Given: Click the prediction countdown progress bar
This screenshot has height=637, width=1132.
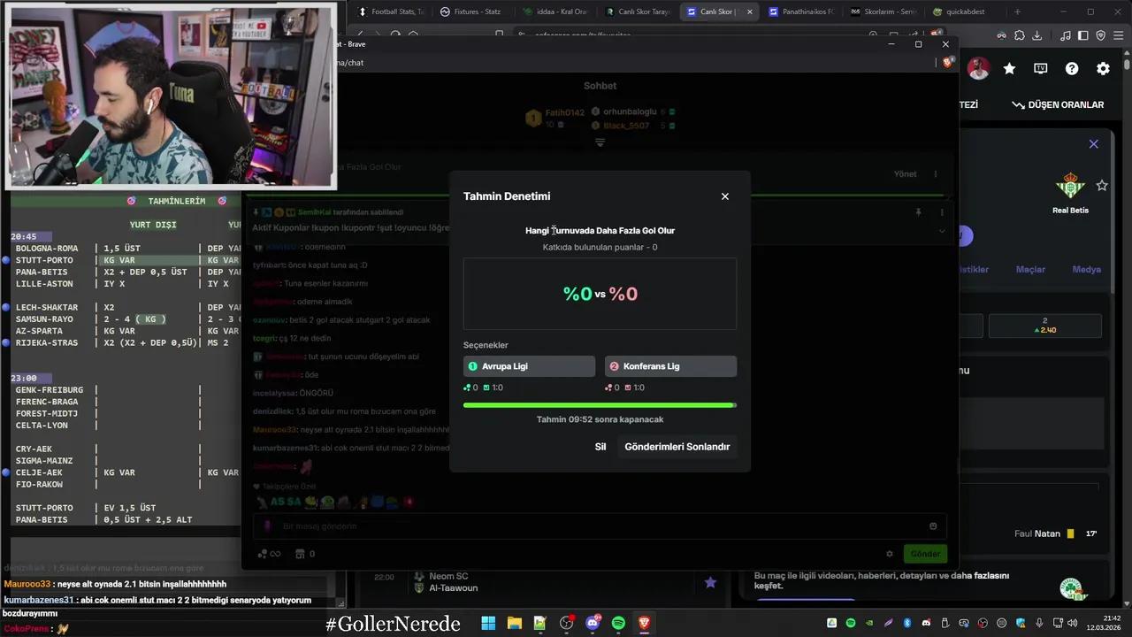Looking at the screenshot, I should point(600,405).
